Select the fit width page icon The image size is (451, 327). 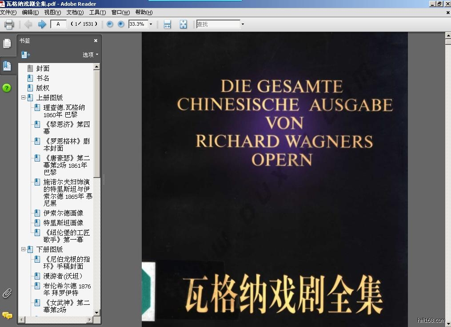(167, 24)
